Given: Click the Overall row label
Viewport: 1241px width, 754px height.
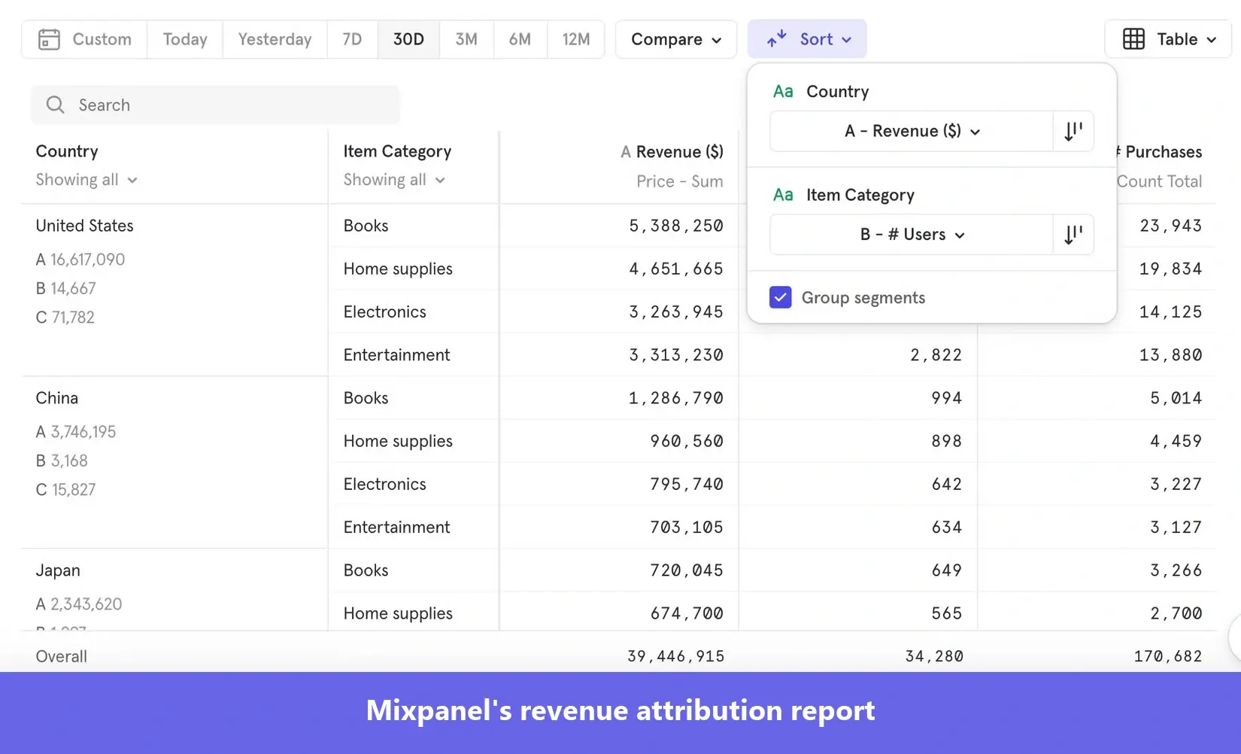Looking at the screenshot, I should [62, 656].
